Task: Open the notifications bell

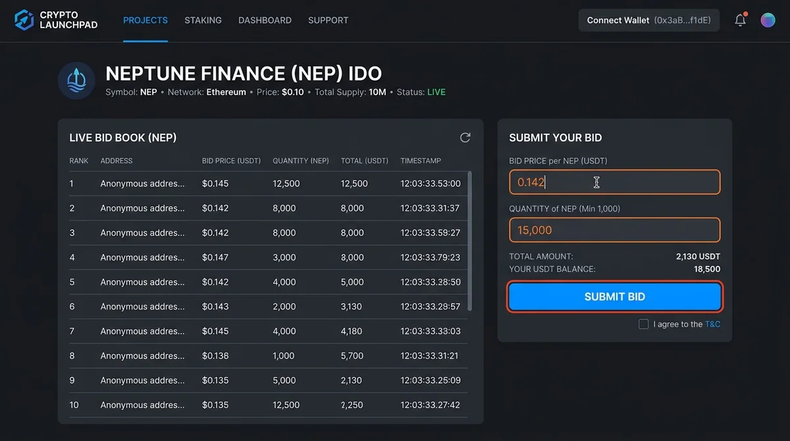Action: click(741, 20)
